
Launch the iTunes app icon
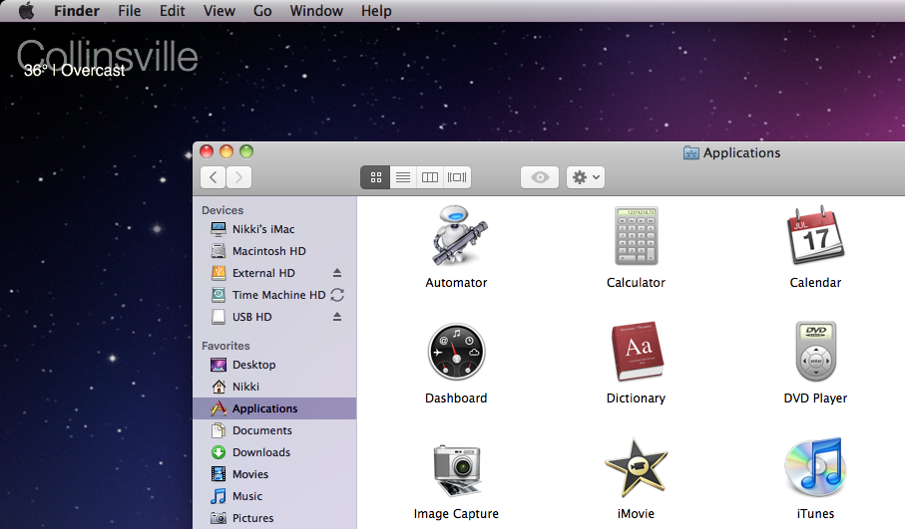[815, 468]
